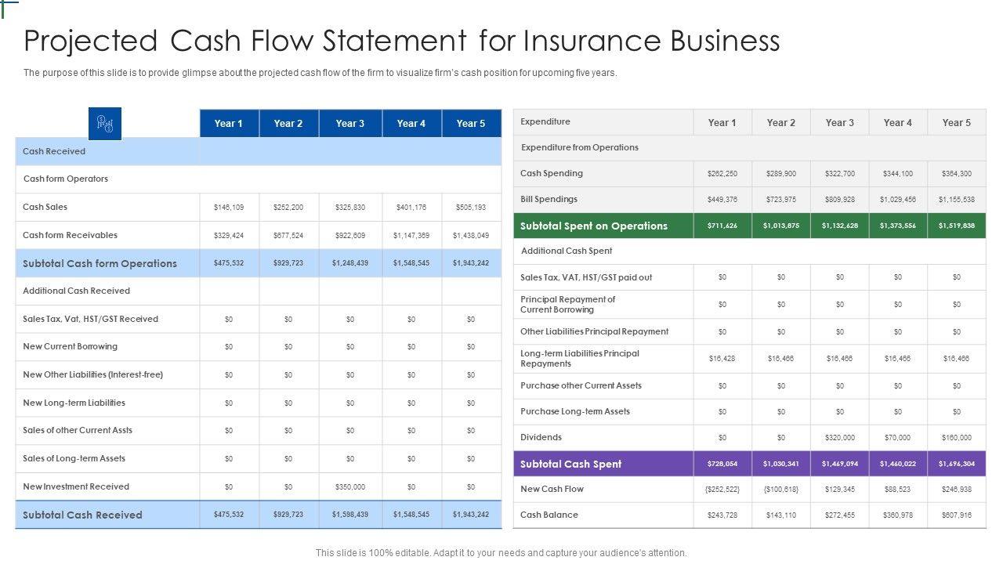Click the Cash Sales row label
This screenshot has width=1003, height=564.
[x=45, y=207]
